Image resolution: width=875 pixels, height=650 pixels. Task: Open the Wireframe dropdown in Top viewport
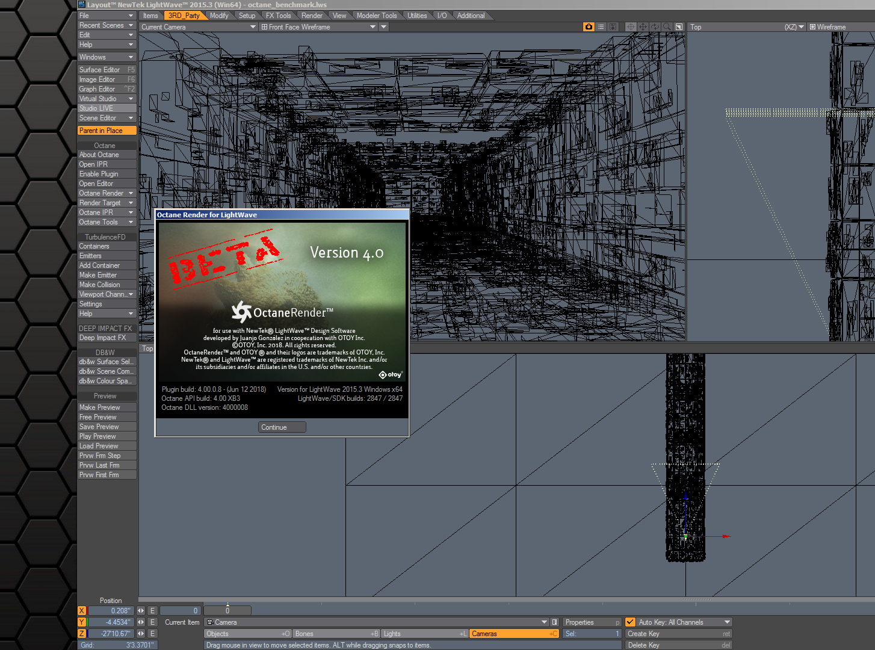841,27
